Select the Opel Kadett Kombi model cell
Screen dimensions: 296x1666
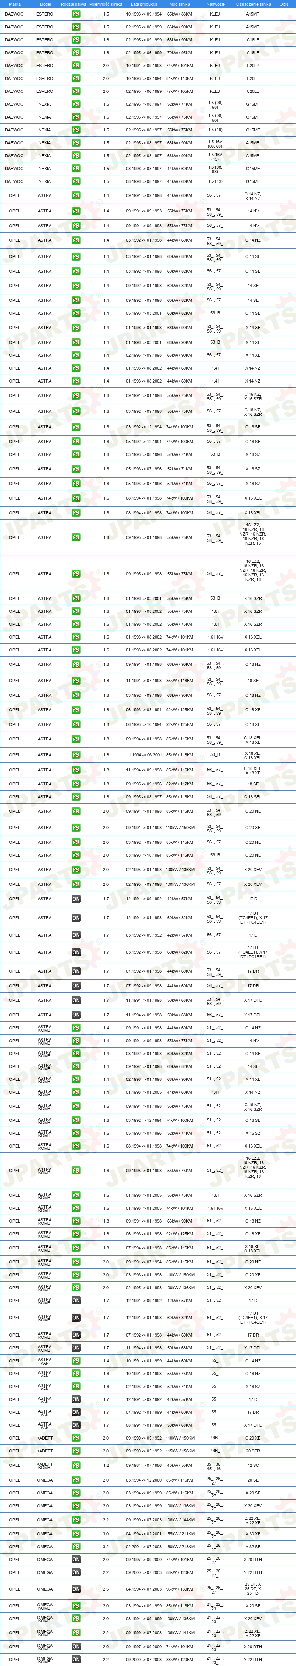tap(45, 1465)
